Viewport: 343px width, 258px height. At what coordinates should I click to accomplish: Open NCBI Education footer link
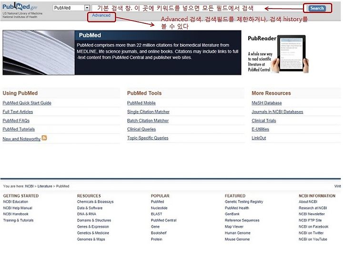point(16,202)
